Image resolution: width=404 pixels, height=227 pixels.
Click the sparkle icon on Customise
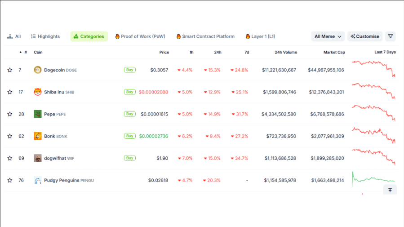pos(353,36)
